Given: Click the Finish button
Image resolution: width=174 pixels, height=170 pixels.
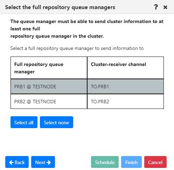Looking at the screenshot, I should (131, 162).
